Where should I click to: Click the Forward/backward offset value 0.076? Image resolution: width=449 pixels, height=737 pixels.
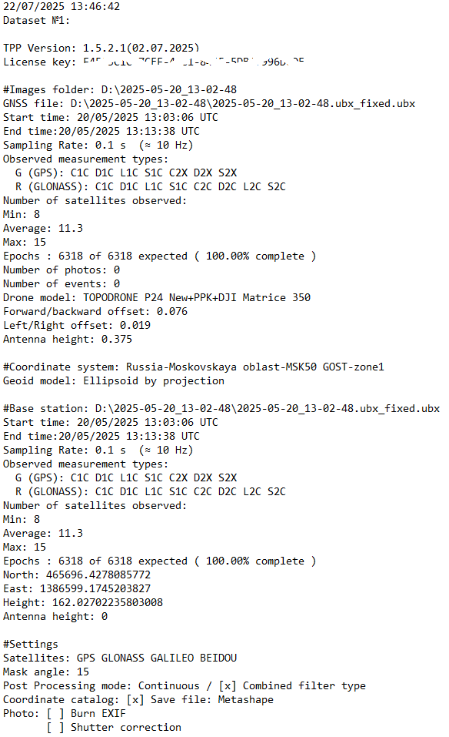click(171, 311)
